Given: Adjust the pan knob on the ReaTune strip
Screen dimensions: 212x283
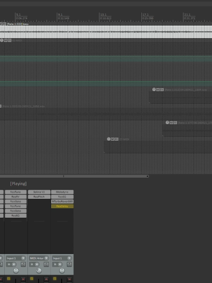Looking at the screenshot, I should [16, 271].
